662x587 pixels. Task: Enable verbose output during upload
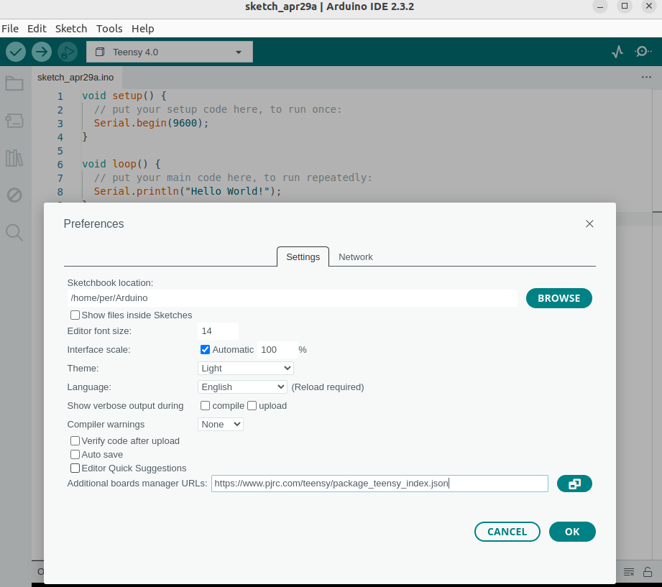[252, 405]
